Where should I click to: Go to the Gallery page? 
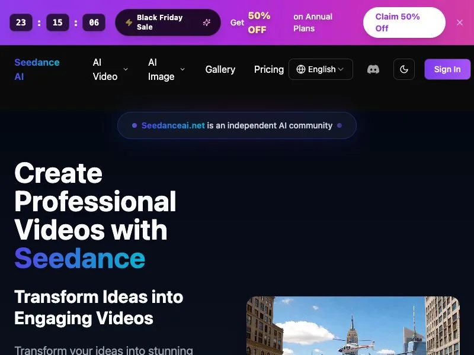pyautogui.click(x=220, y=69)
